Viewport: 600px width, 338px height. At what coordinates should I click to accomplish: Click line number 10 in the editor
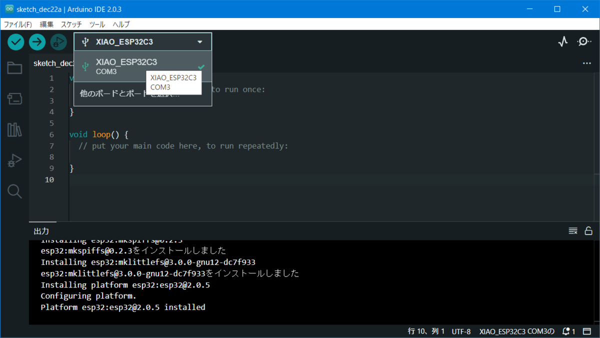click(49, 179)
